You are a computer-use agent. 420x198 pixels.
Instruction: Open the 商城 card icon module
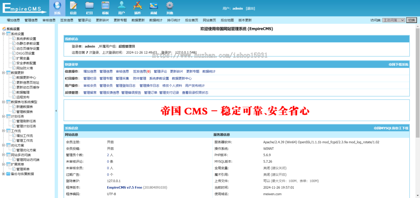[154, 8]
